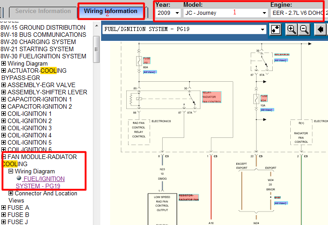The image size is (328, 225).
Task: Select the Wiring Information tab
Action: click(x=111, y=11)
